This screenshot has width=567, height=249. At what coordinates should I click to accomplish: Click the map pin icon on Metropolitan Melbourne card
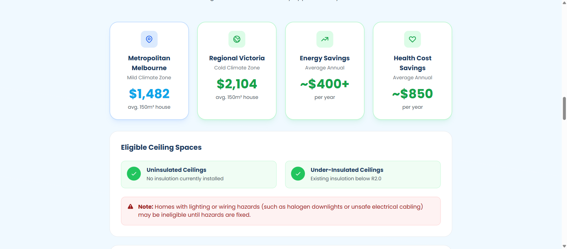[x=149, y=39]
